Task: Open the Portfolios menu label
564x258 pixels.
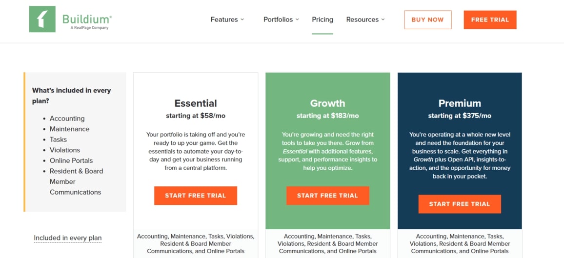Action: pos(278,20)
